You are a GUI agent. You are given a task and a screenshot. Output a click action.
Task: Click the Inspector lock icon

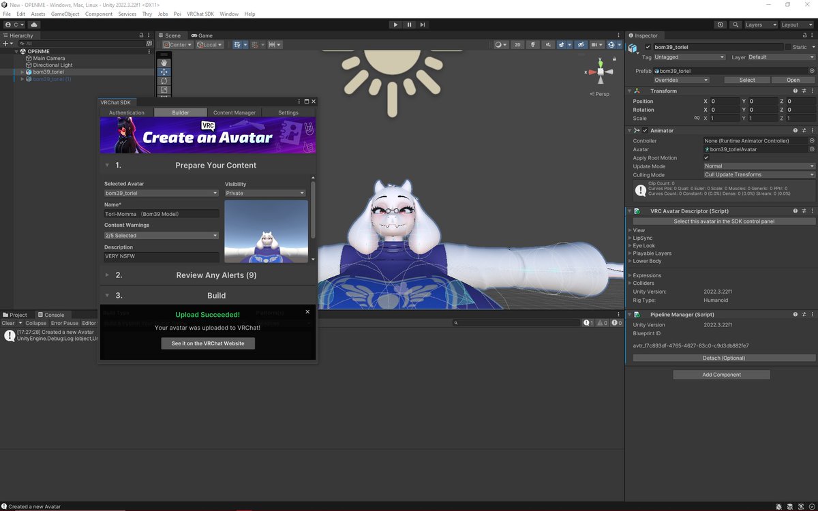click(803, 35)
